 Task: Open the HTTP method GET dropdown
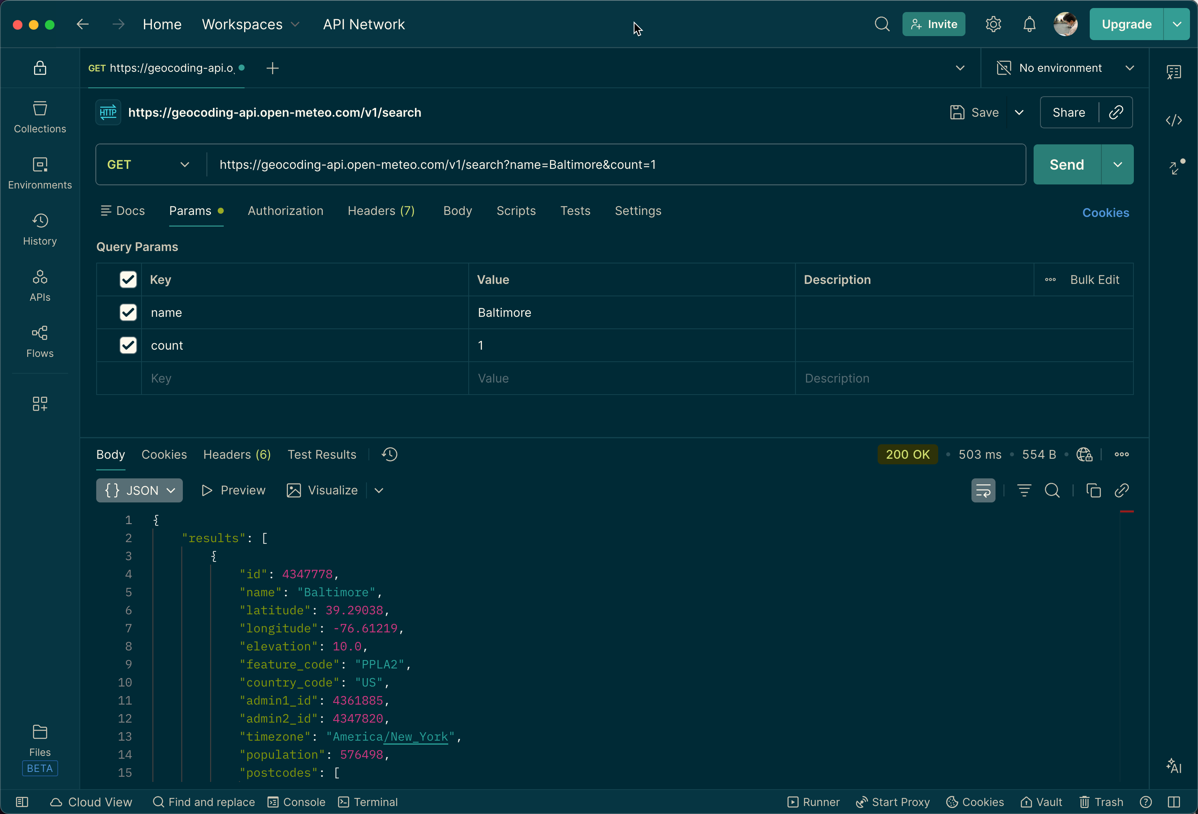(x=148, y=164)
